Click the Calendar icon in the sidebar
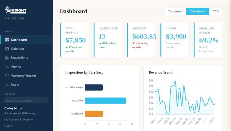Viewport: 231px width, 131px height. pos(7,48)
